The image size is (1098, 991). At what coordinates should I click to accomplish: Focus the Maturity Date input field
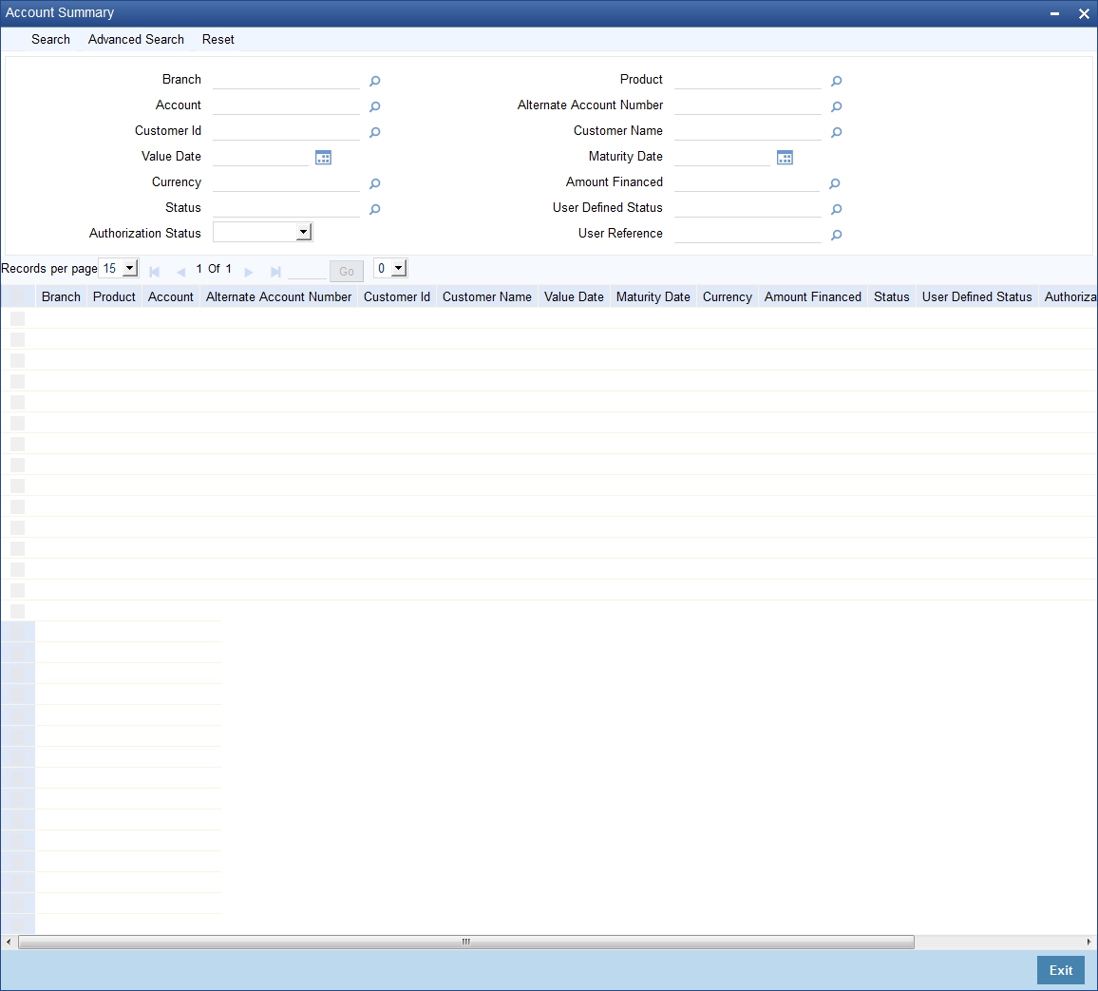coord(722,158)
